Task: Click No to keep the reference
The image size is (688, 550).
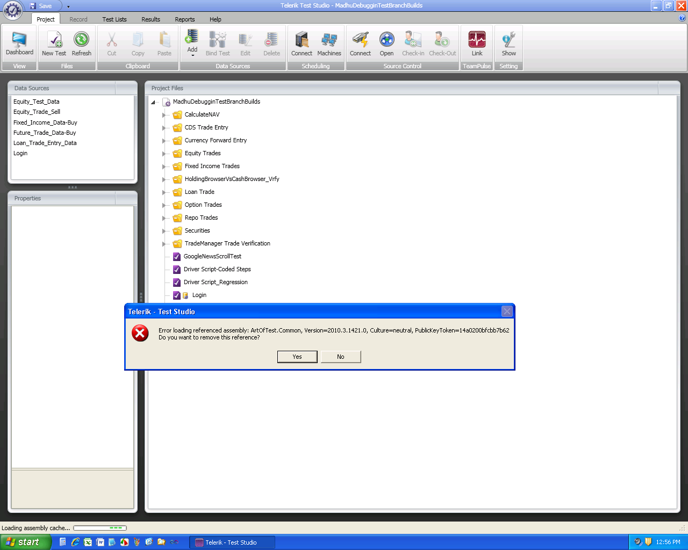Action: [x=341, y=357]
